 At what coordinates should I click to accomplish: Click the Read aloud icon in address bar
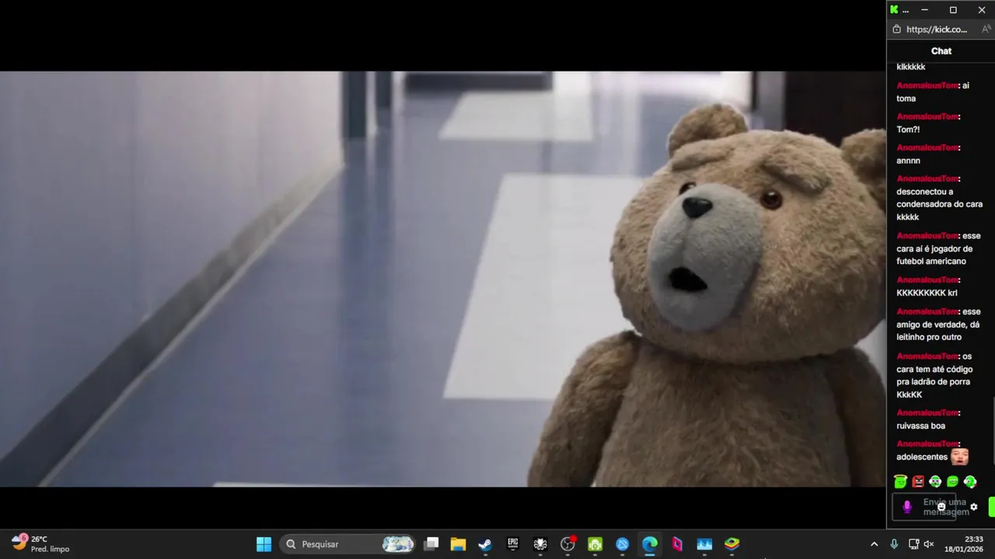point(986,30)
